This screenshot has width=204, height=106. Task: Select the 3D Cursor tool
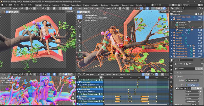[80, 21]
